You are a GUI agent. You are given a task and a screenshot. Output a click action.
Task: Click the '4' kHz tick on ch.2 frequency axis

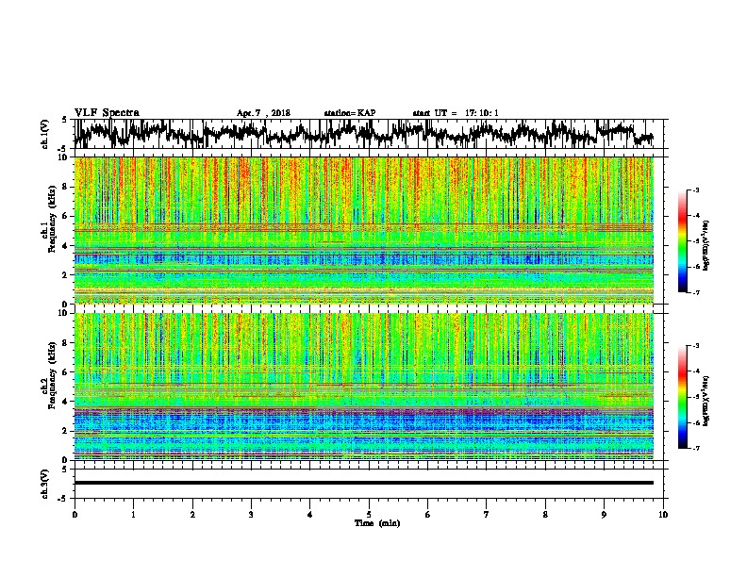(x=65, y=402)
